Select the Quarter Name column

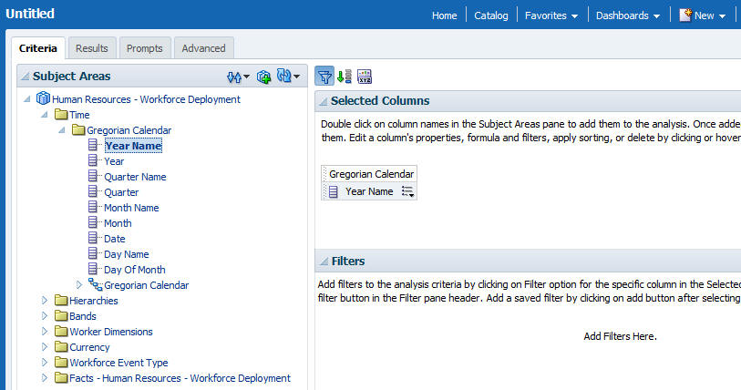(135, 177)
